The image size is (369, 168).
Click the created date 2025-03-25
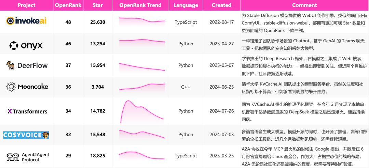click(x=221, y=156)
